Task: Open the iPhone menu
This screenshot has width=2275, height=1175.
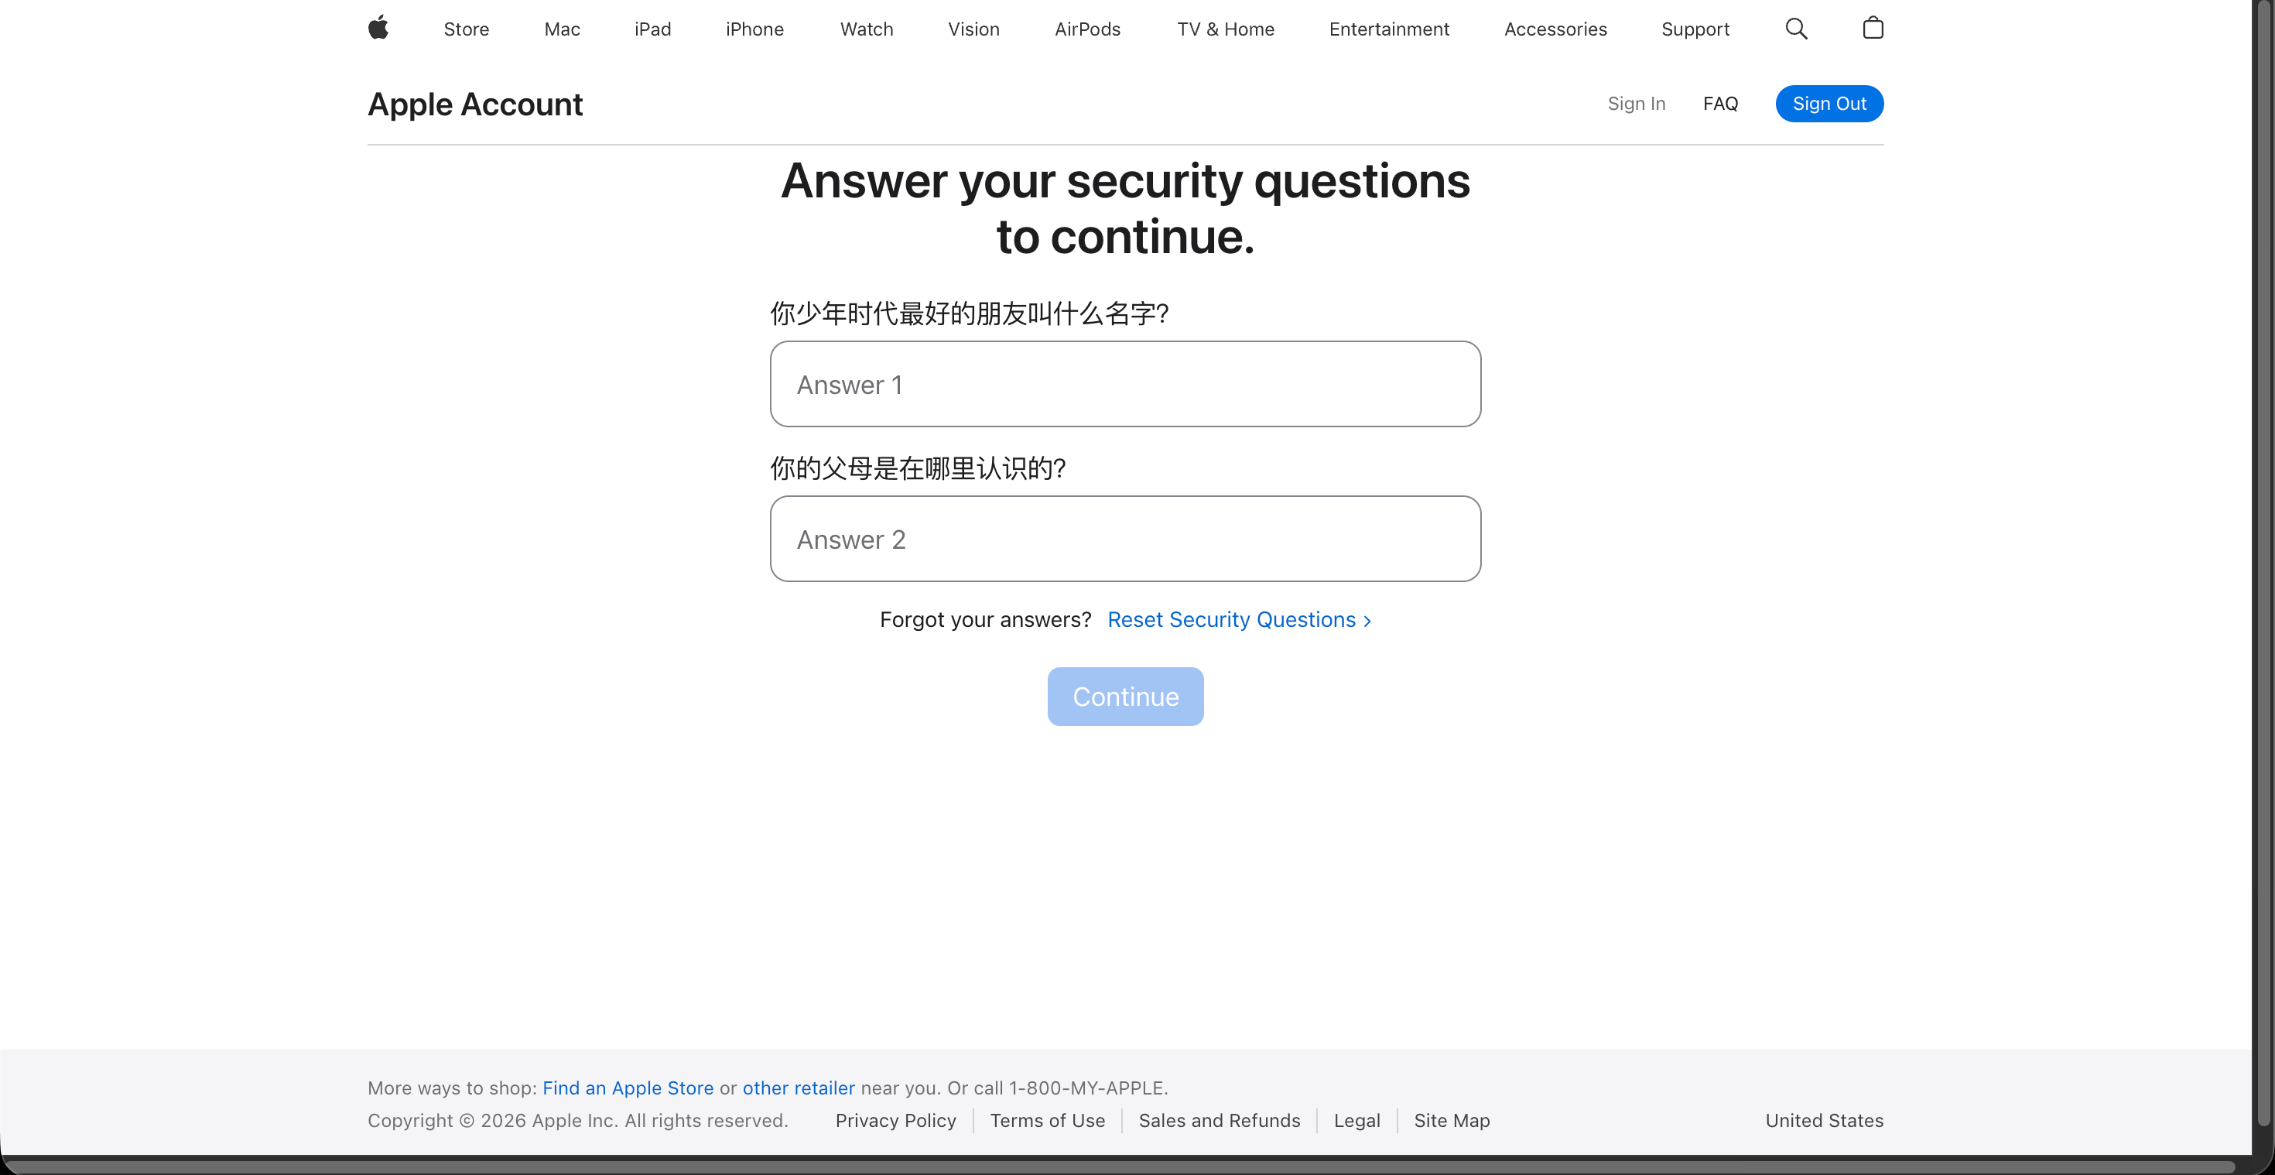Action: [x=754, y=29]
